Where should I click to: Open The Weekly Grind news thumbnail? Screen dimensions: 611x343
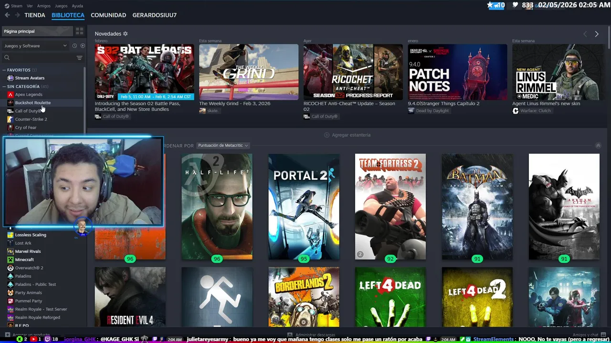[x=249, y=72]
